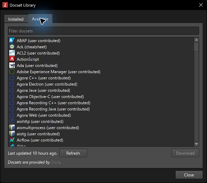This screenshot has height=183, width=207.
Task: Click "Last updated 10 hours ago." label
Action: point(33,153)
